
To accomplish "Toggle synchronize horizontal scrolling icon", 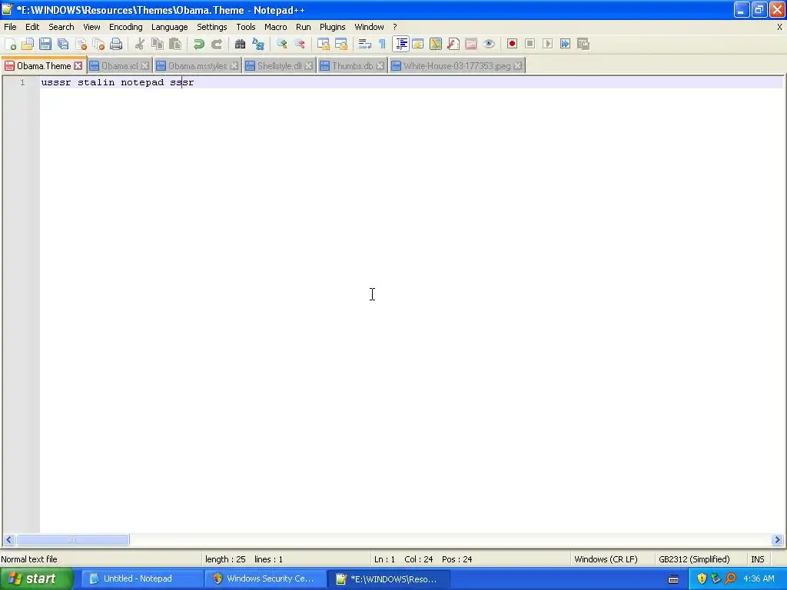I will 341,44.
